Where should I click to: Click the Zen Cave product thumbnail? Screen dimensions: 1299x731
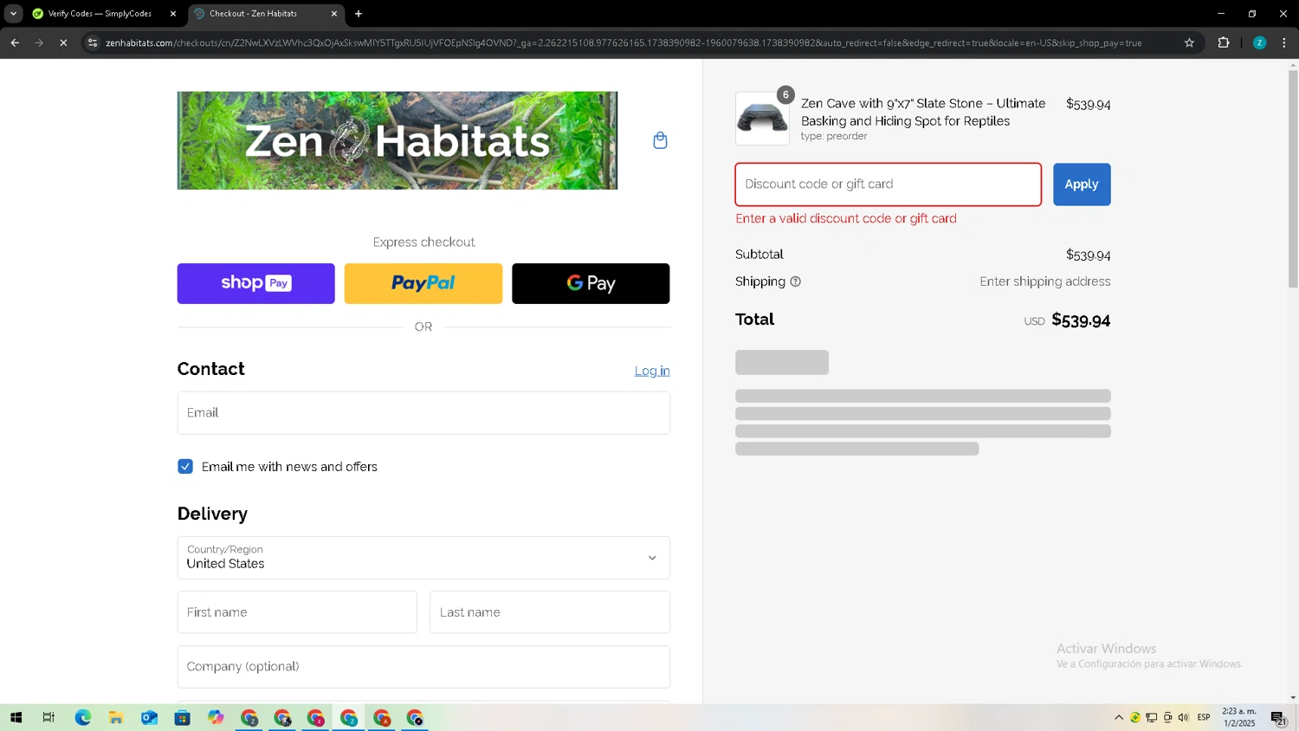762,118
